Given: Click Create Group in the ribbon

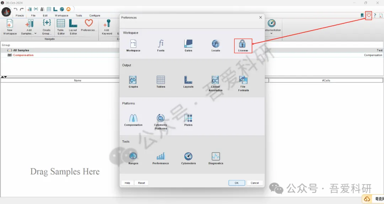Looking at the screenshot, I should pyautogui.click(x=47, y=27).
